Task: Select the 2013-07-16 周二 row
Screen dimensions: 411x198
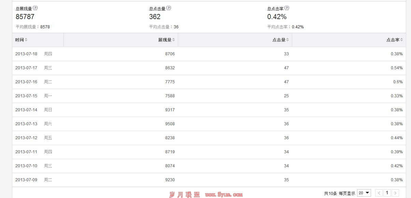Action: [209, 82]
